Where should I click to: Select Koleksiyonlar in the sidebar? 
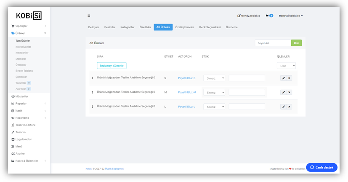(23, 47)
